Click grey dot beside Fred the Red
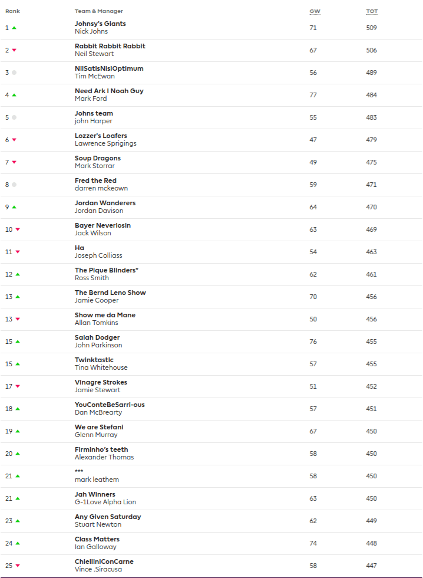 pos(14,185)
